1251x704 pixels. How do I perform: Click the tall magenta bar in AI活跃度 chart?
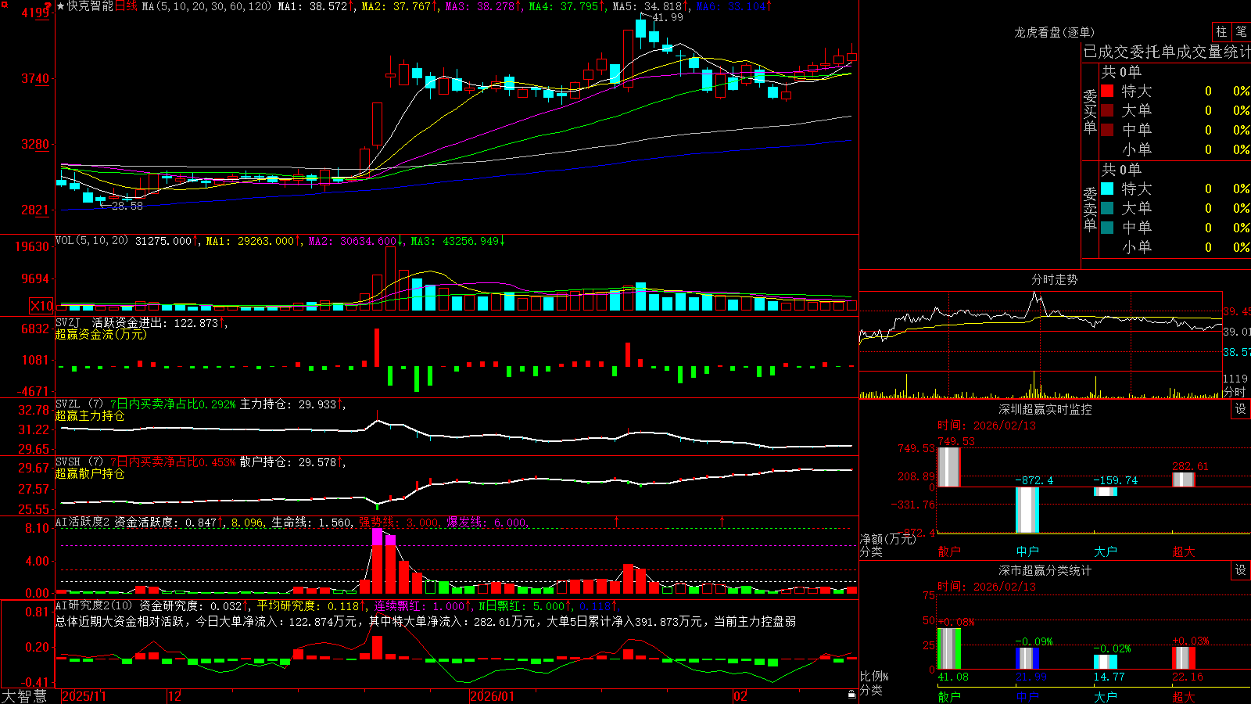pos(378,537)
